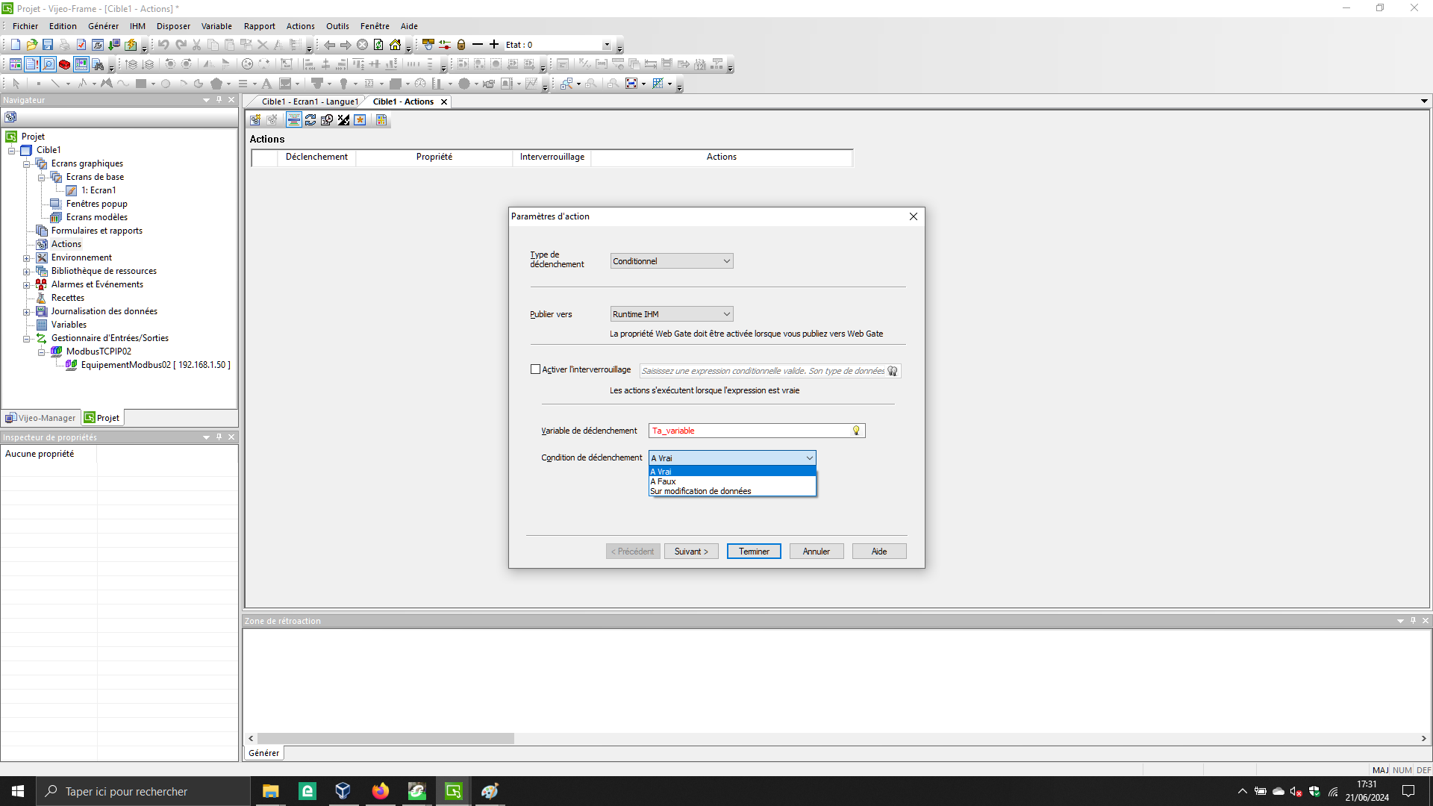Screen dimensions: 1433x806
Task: Click the red toolbox toolbar icon
Action: pyautogui.click(x=65, y=65)
